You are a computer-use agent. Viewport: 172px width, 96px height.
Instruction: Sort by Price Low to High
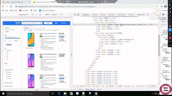pyautogui.click(x=38, y=30)
